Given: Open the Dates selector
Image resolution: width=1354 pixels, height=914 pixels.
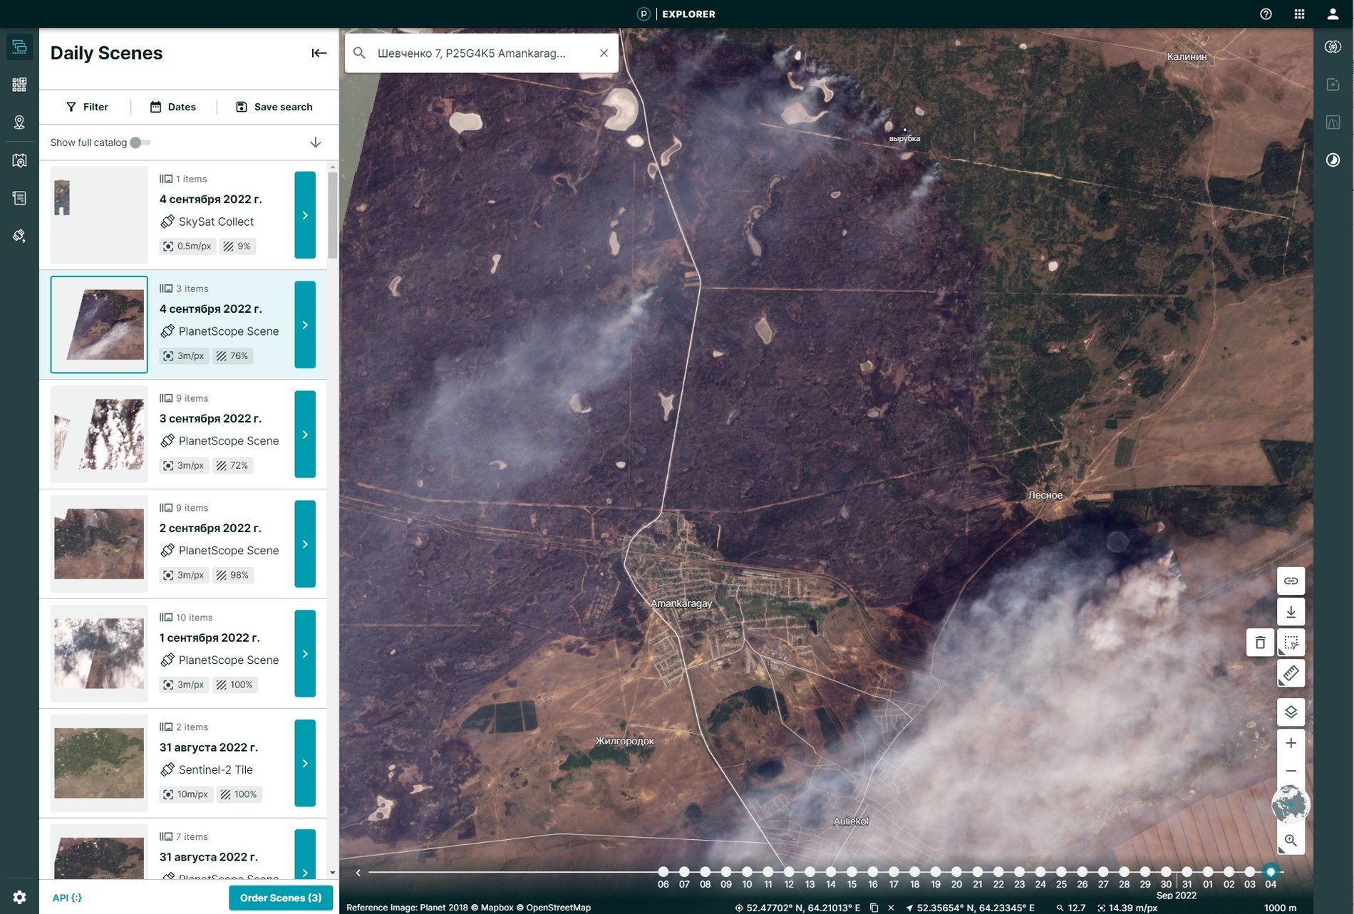Looking at the screenshot, I should click(172, 107).
